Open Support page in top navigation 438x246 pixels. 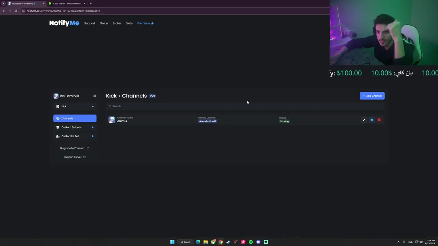(x=90, y=23)
